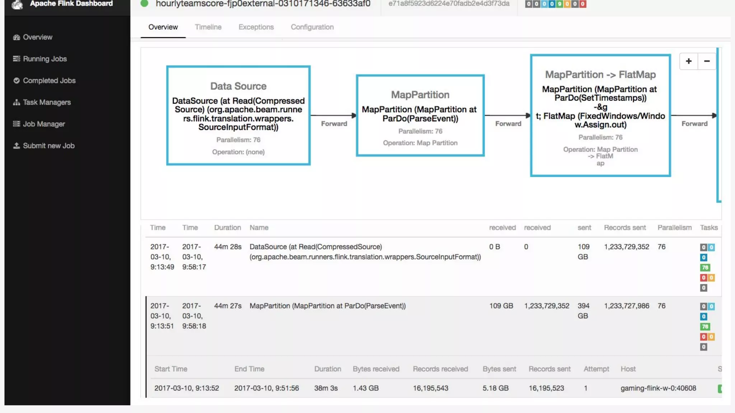Click the Apache Flink squirrel logo

(17, 4)
